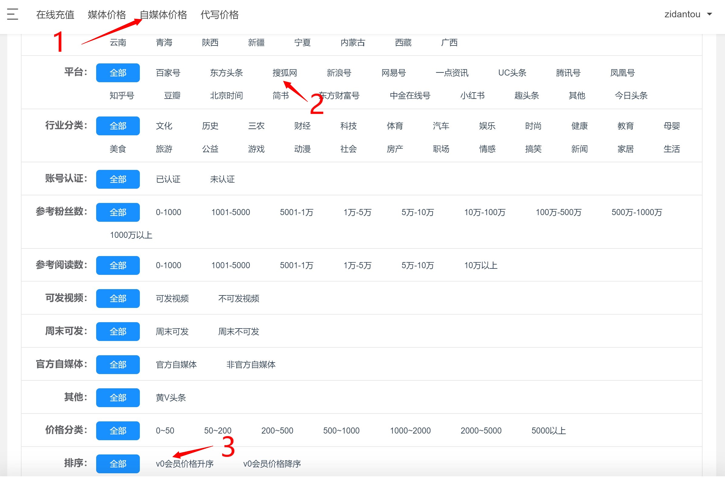This screenshot has height=486, width=725.
Task: Filter platform by 百家号
Action: pyautogui.click(x=168, y=73)
